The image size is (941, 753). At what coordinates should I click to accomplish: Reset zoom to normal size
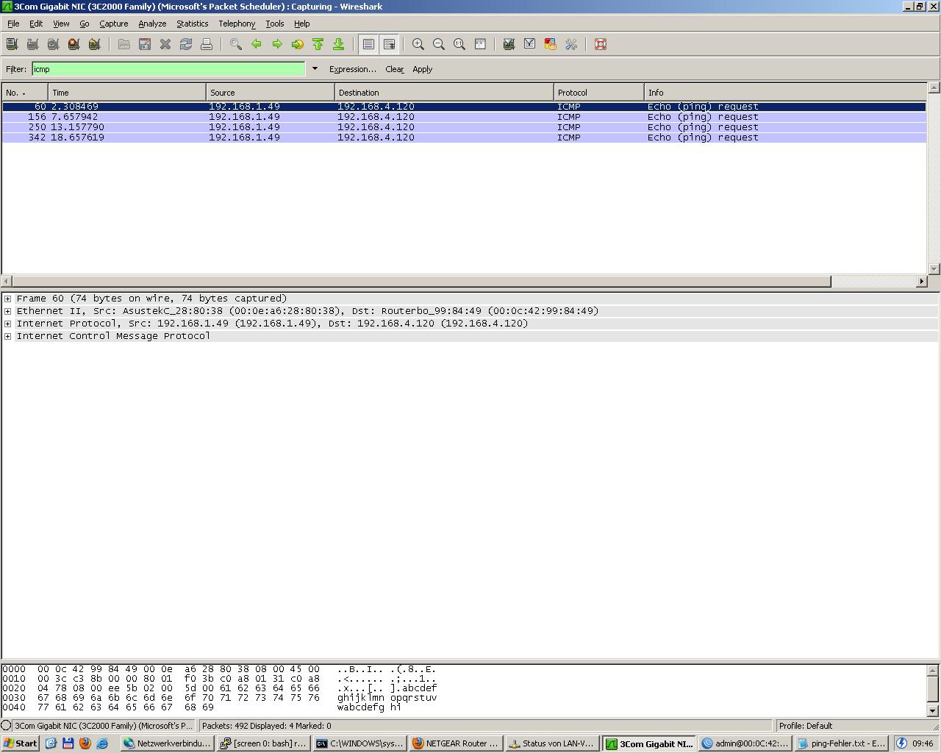tap(459, 44)
